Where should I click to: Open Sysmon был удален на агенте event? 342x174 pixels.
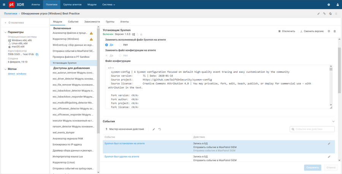(x=122, y=157)
